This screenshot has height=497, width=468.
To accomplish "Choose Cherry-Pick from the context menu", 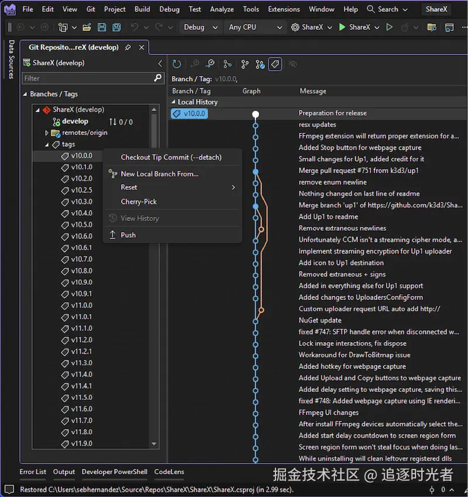I will tap(139, 202).
